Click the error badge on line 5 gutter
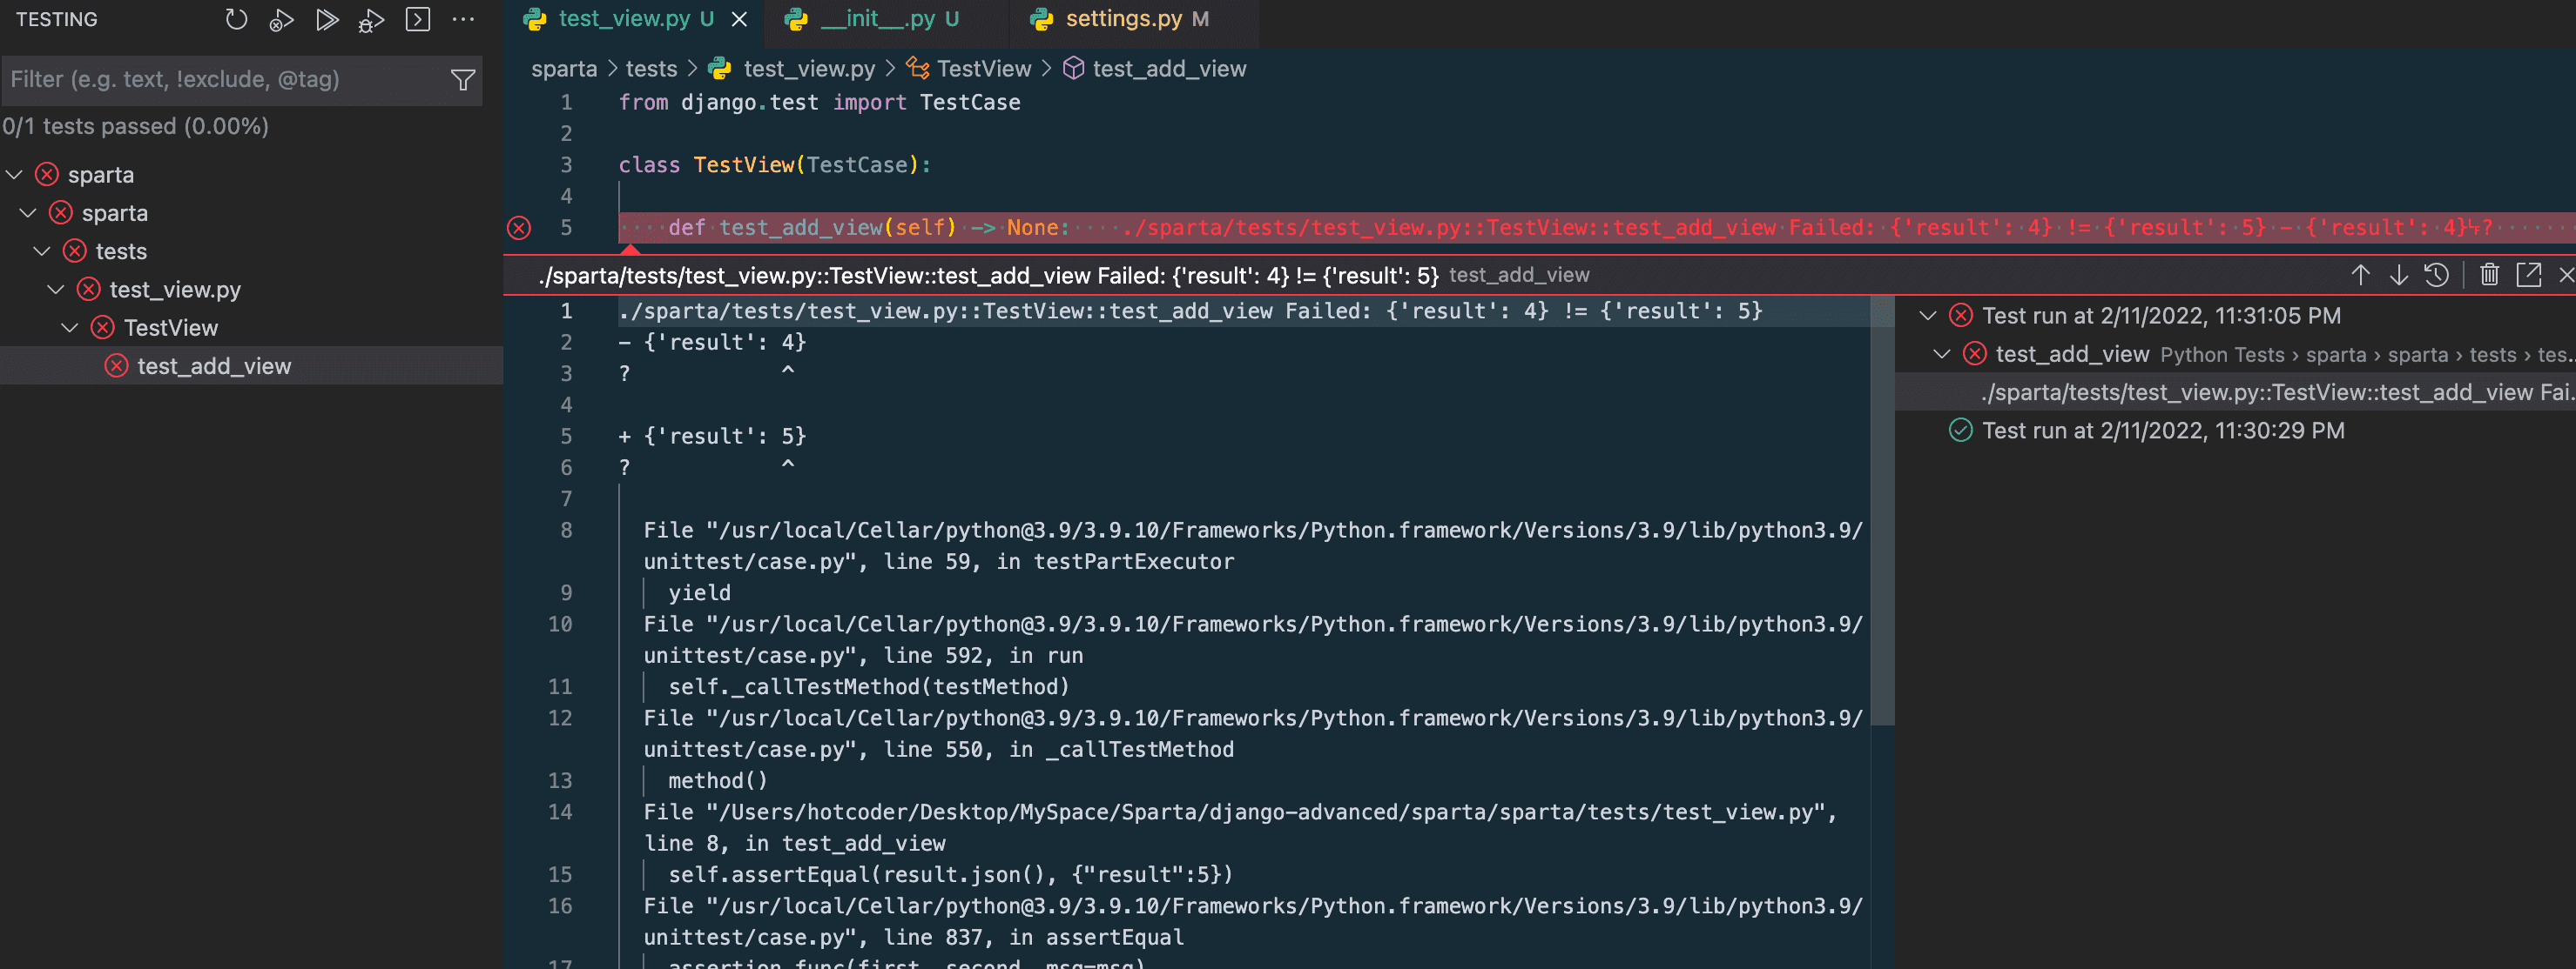 tap(519, 228)
